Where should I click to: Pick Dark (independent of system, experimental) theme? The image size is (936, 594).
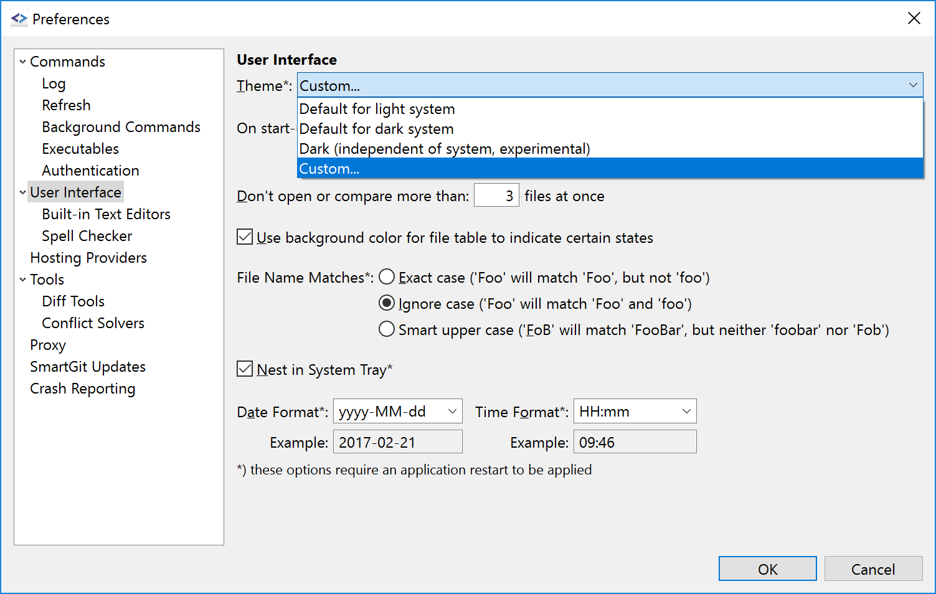pyautogui.click(x=445, y=148)
